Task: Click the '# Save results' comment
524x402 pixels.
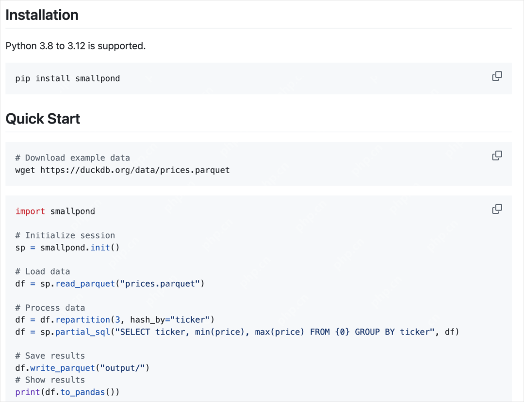Action: (50, 356)
